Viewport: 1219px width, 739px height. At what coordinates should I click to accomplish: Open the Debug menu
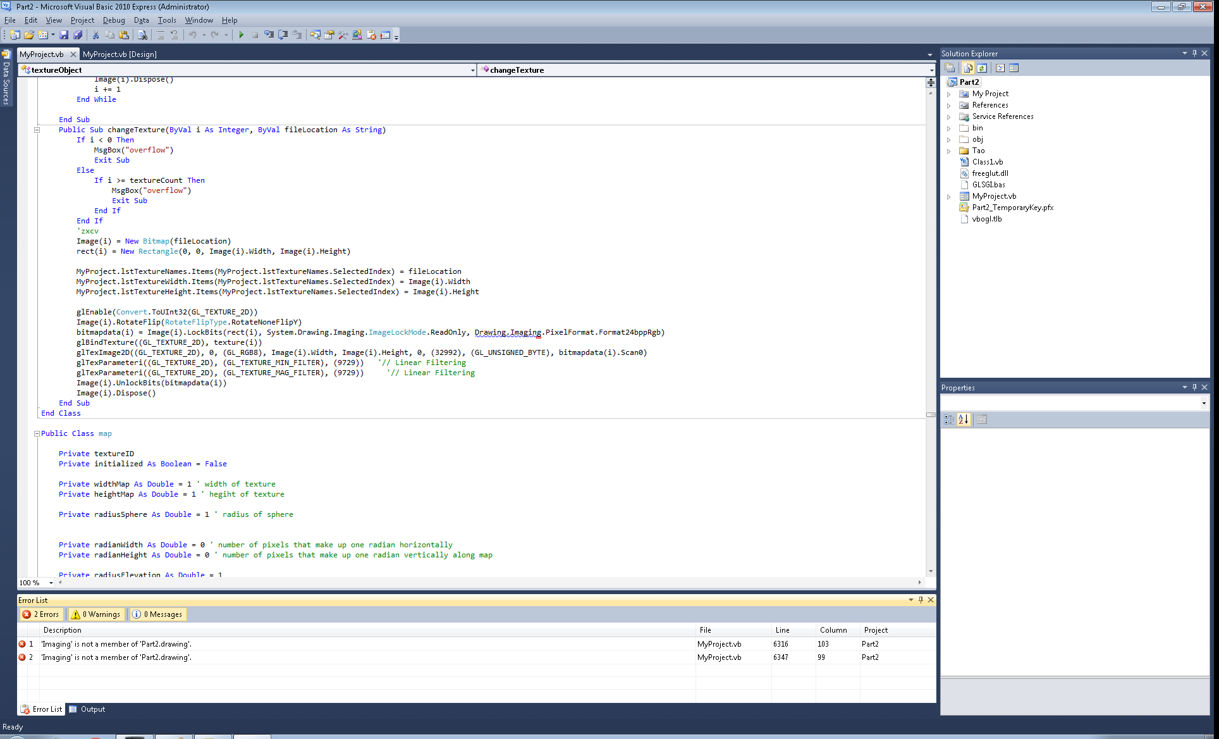pos(114,20)
